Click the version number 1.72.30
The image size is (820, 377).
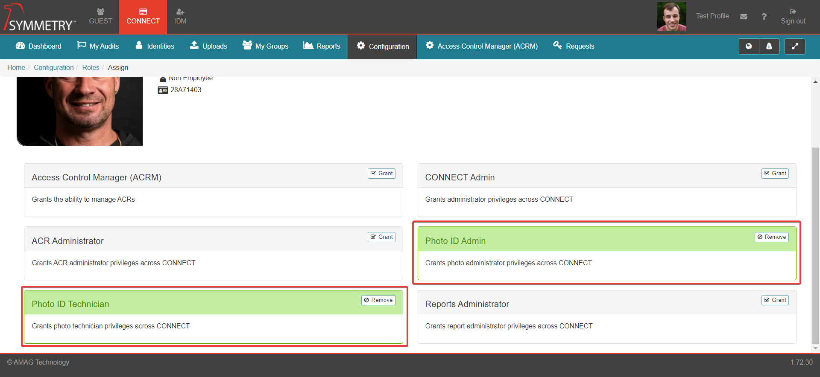[801, 362]
